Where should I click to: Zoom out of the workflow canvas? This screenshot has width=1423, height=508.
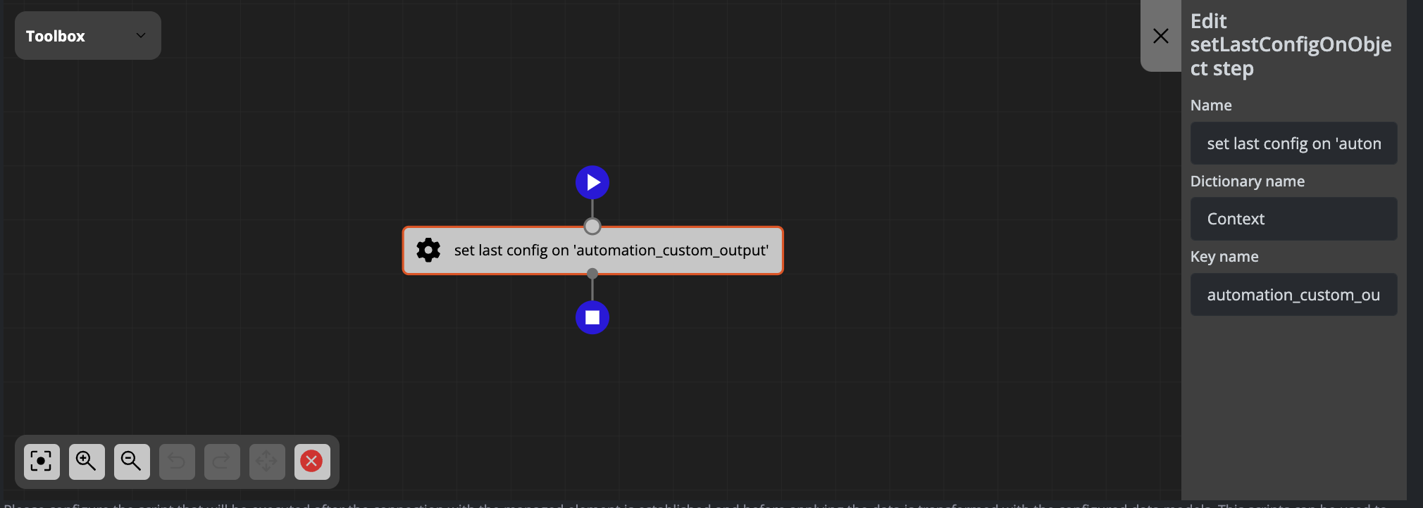pos(132,462)
